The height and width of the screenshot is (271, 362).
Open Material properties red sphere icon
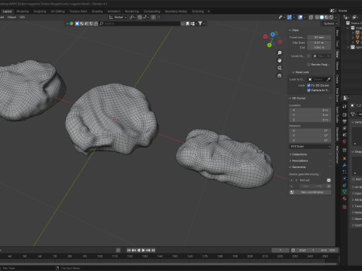click(x=345, y=199)
